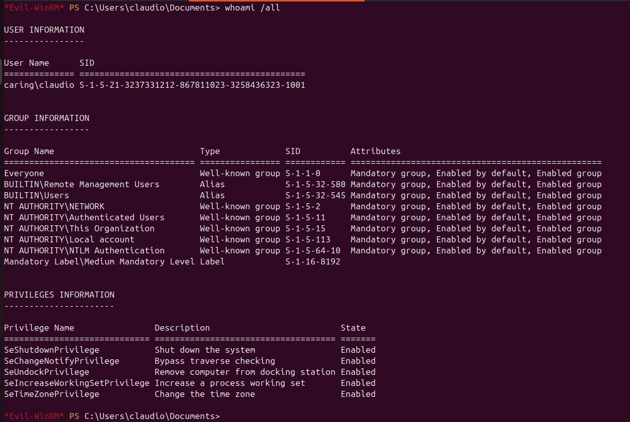This screenshot has height=422, width=630.
Task: Click the "Privilege Name" column header
Action: [x=39, y=328]
